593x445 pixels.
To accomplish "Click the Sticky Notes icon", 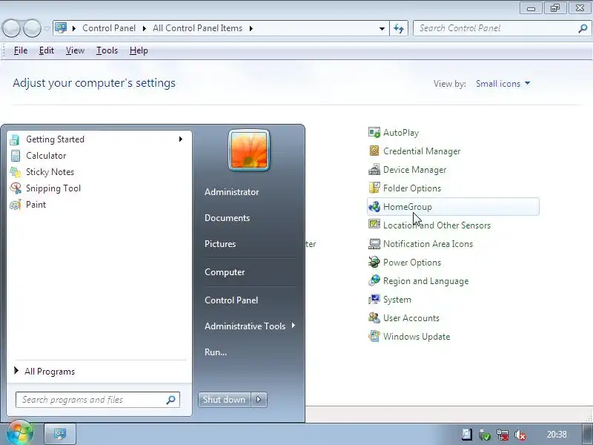I will click(x=15, y=172).
